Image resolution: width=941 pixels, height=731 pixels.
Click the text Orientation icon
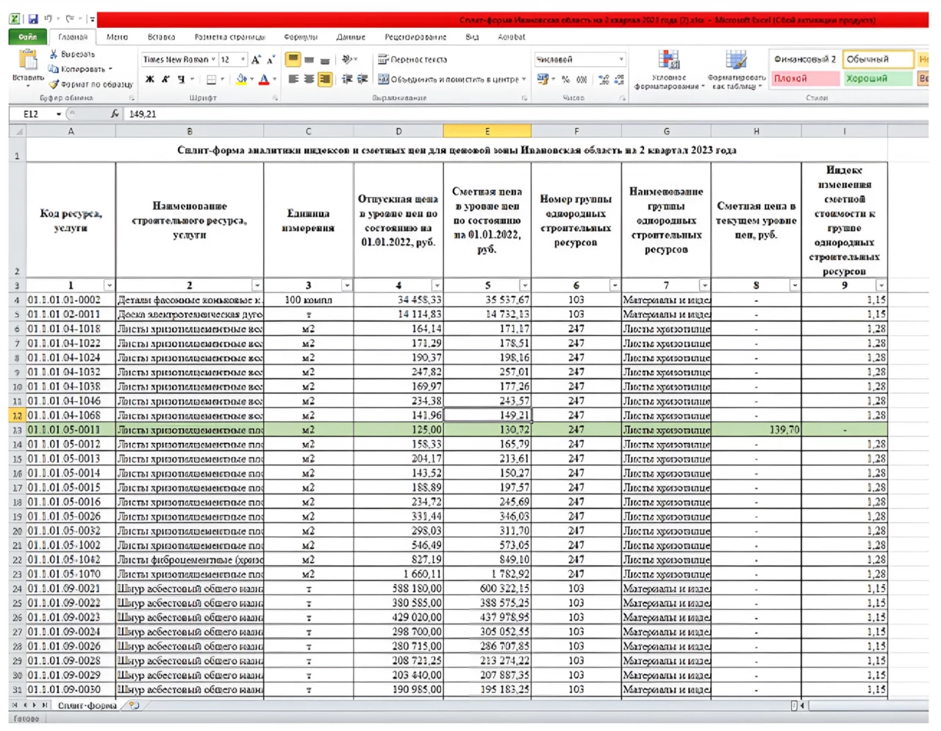pos(347,60)
